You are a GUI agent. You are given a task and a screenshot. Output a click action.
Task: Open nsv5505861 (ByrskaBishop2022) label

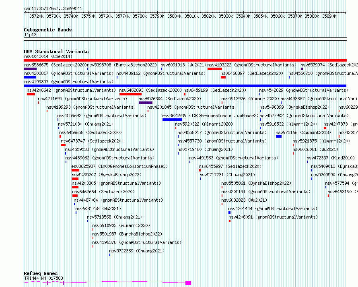(256, 183)
